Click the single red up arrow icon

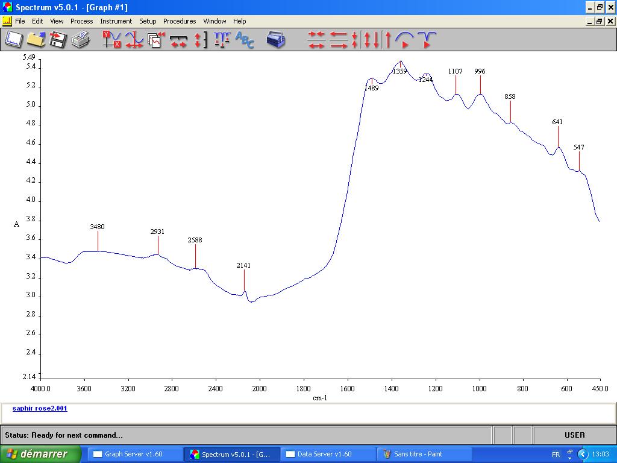point(388,40)
